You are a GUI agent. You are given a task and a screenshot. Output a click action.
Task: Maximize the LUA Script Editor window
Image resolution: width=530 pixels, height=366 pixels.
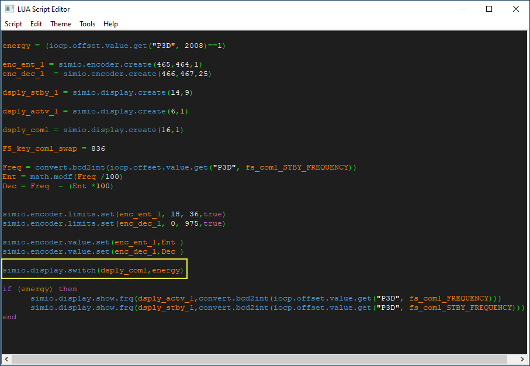click(x=489, y=9)
